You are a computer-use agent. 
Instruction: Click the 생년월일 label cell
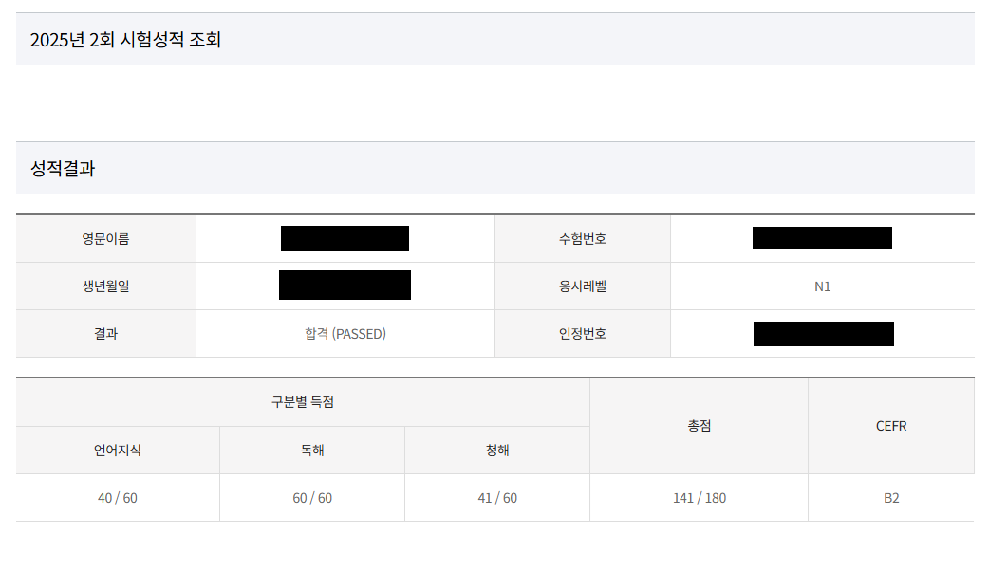click(105, 286)
